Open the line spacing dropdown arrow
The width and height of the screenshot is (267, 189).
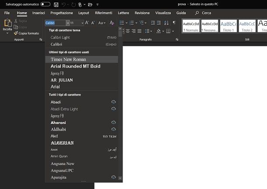coord(151,31)
